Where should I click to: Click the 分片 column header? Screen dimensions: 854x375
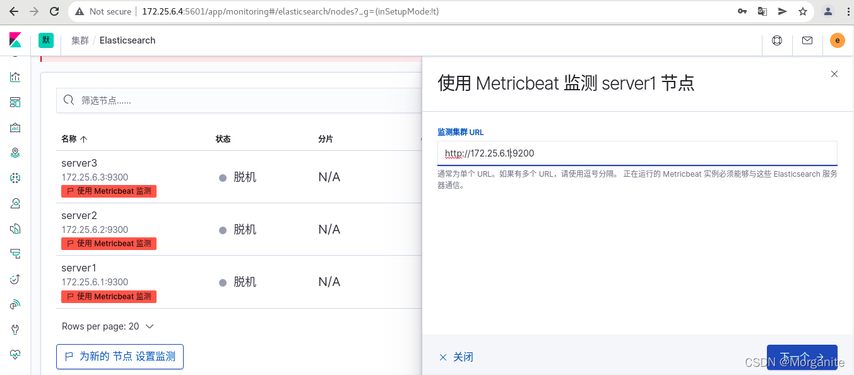coord(326,139)
